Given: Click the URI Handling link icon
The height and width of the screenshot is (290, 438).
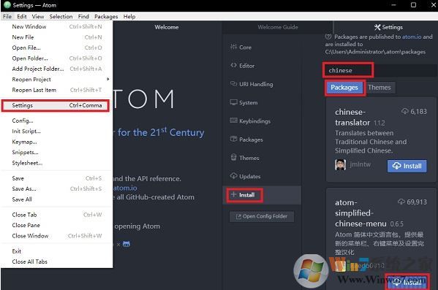Looking at the screenshot, I should click(233, 84).
